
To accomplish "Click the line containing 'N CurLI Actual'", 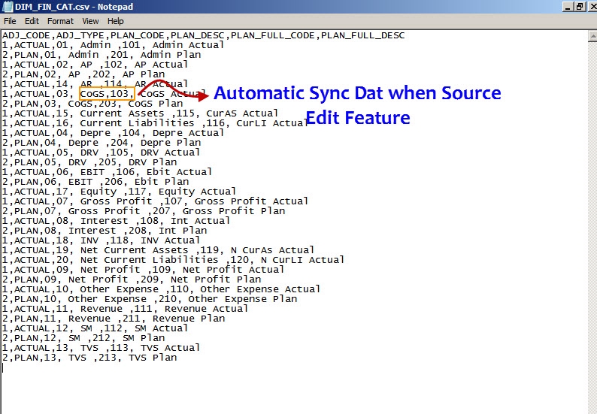I will tap(173, 260).
